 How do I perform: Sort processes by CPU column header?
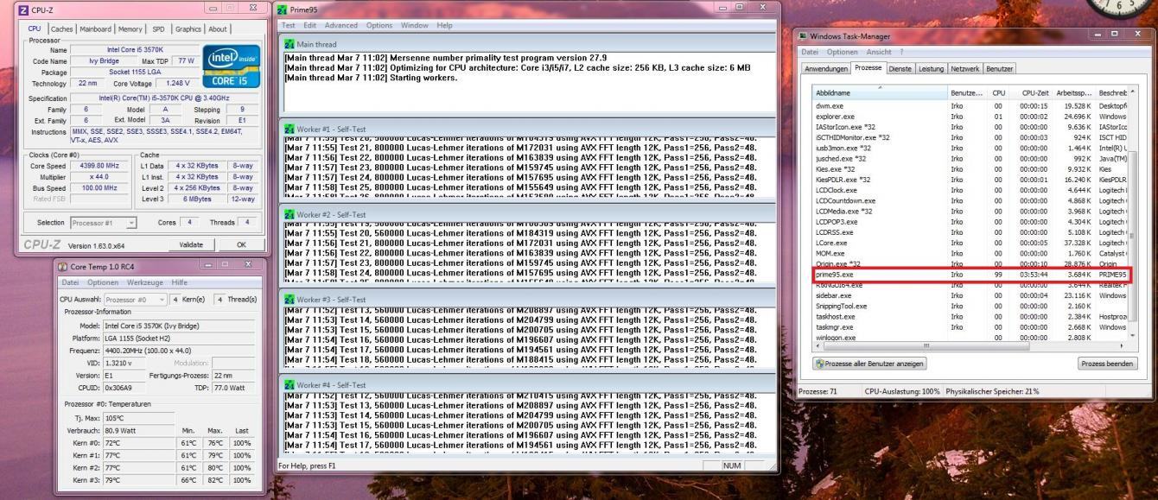tap(999, 92)
